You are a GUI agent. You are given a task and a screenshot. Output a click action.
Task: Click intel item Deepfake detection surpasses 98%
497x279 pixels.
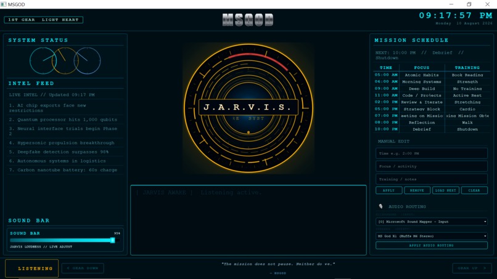[65, 152]
